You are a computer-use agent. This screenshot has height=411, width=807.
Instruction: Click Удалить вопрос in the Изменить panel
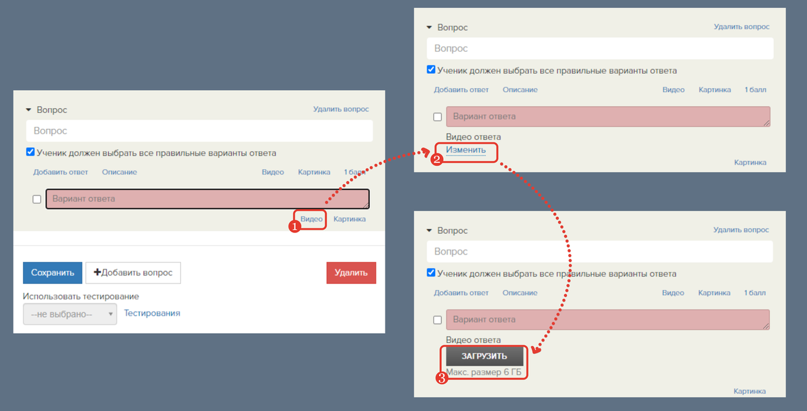[x=742, y=27]
